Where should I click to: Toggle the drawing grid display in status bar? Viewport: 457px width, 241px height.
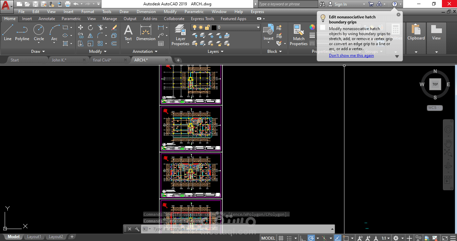281,238
